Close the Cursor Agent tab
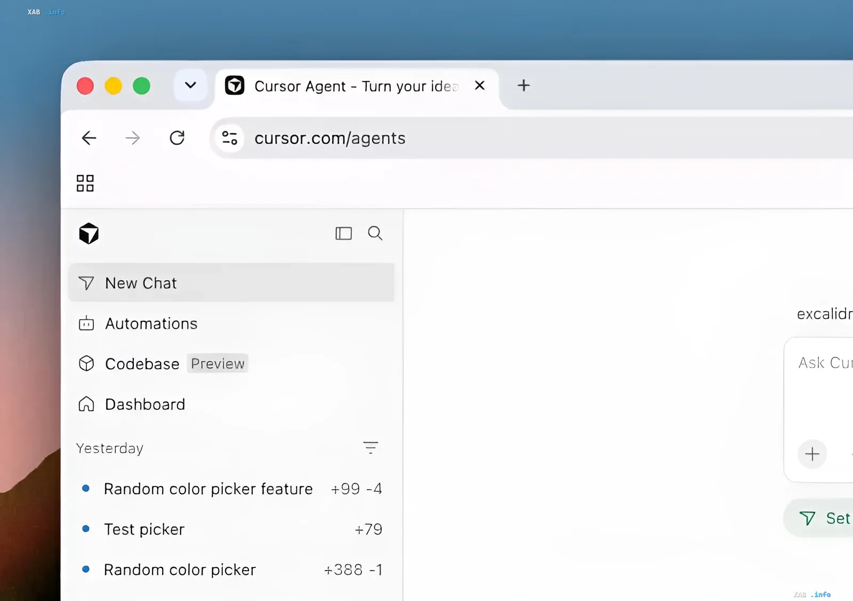 pos(480,85)
